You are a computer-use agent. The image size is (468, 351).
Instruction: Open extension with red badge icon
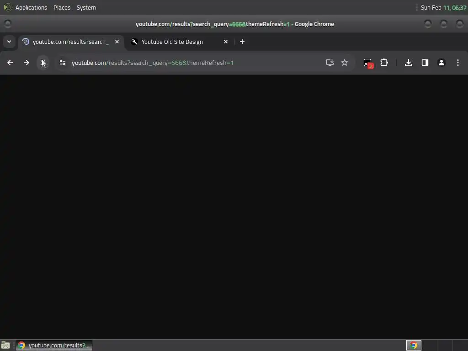tap(368, 63)
